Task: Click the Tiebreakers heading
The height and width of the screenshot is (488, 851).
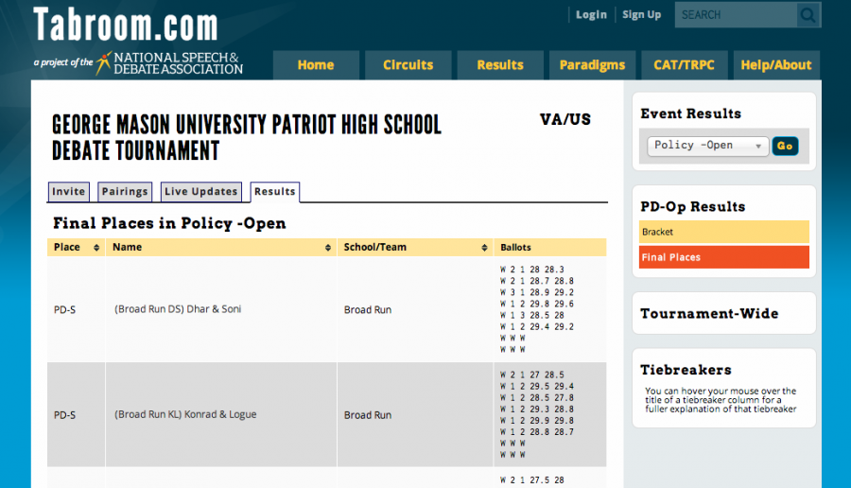Action: [686, 370]
